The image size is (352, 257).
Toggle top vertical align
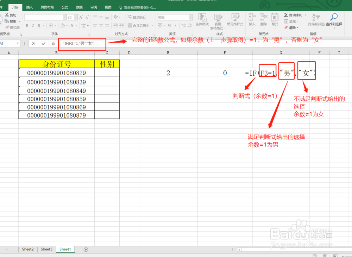[x=95, y=17]
